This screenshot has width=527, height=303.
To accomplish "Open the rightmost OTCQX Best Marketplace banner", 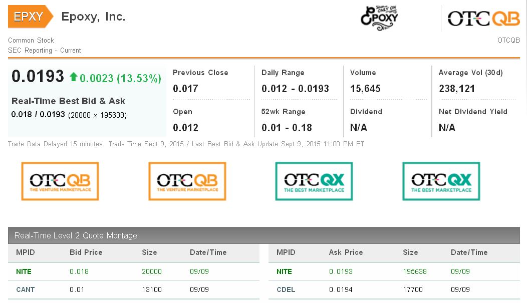I will tap(441, 181).
